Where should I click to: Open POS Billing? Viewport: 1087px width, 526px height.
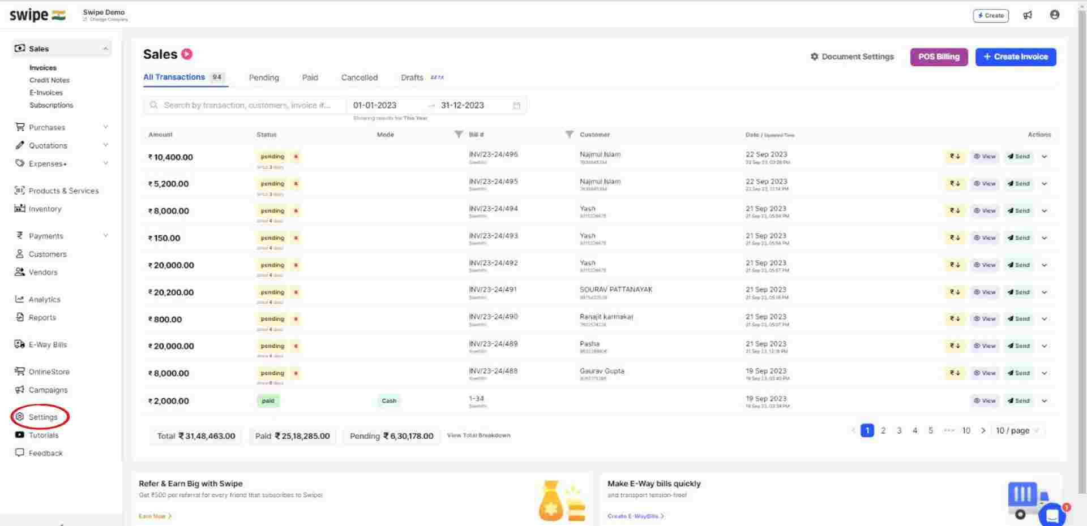tap(939, 57)
